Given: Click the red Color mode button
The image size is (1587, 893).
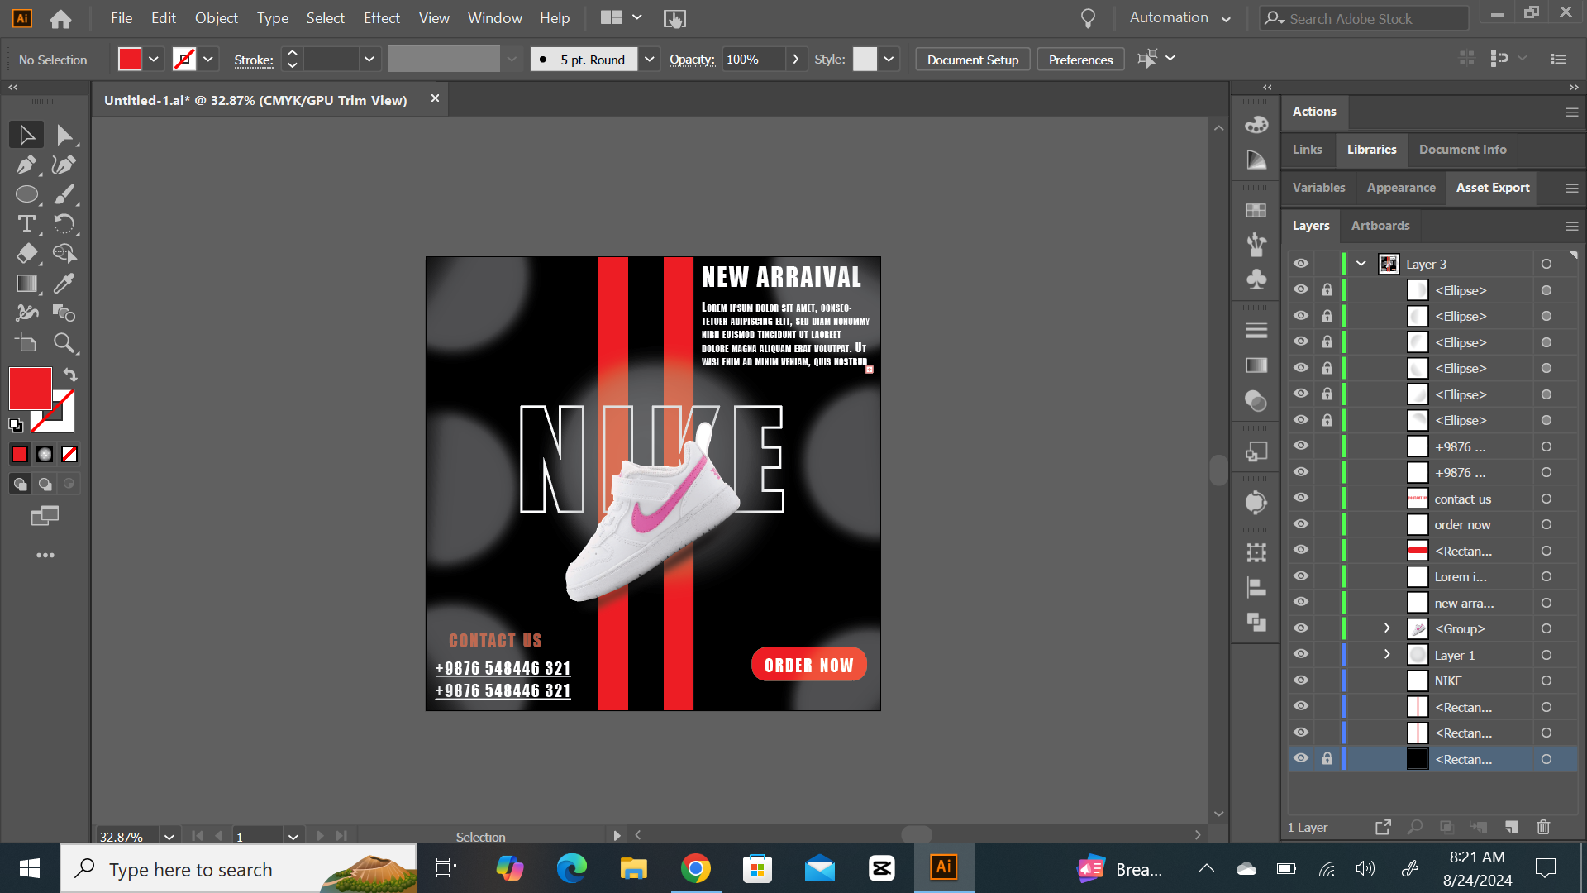Looking at the screenshot, I should (x=20, y=454).
